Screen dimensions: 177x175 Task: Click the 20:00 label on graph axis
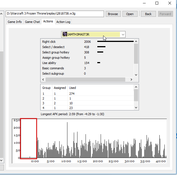pos(98,161)
